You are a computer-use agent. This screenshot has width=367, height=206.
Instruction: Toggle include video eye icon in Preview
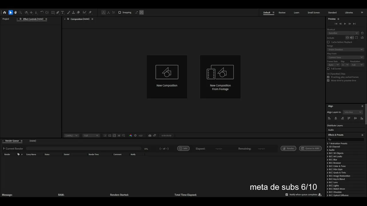click(347, 37)
